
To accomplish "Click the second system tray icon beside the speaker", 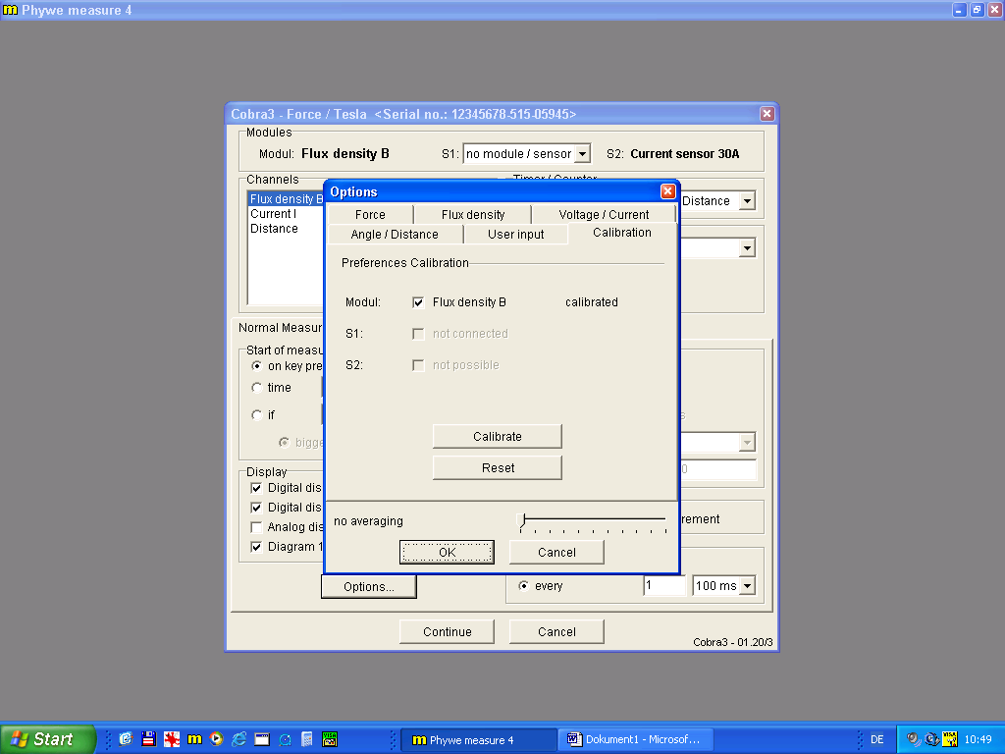I will pos(932,739).
